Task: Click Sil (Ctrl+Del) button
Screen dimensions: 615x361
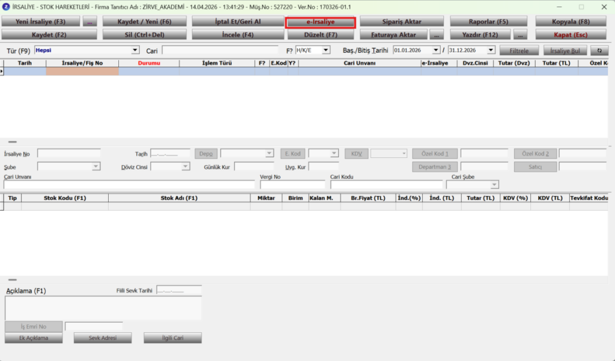Action: (144, 34)
